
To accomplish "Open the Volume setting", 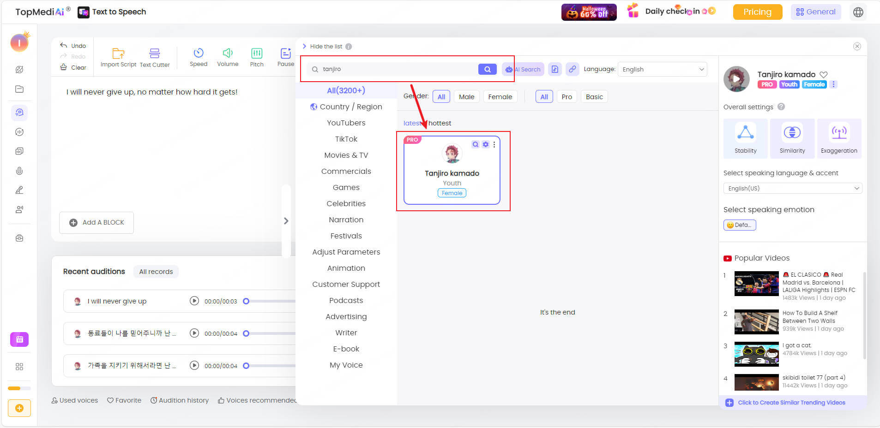I will click(228, 58).
